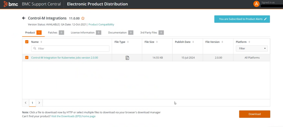Image resolution: width=283 pixels, height=127 pixels.
Task: Toggle the select-all checkbox in header
Action: click(x=27, y=42)
